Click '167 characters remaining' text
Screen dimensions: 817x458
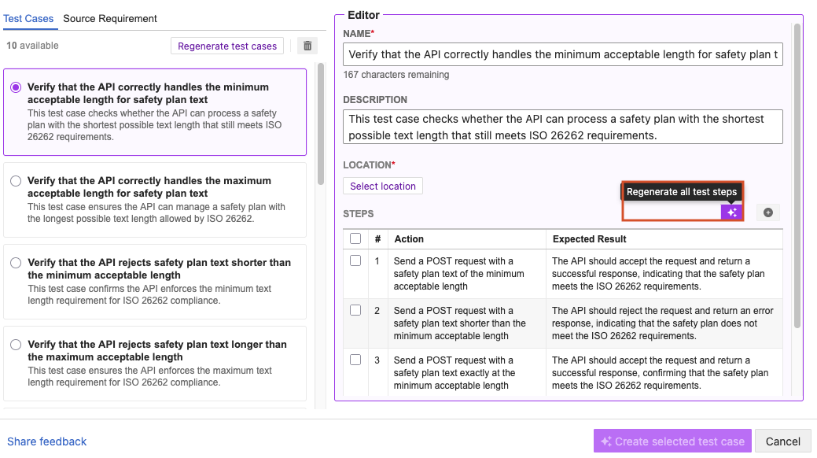tap(396, 75)
